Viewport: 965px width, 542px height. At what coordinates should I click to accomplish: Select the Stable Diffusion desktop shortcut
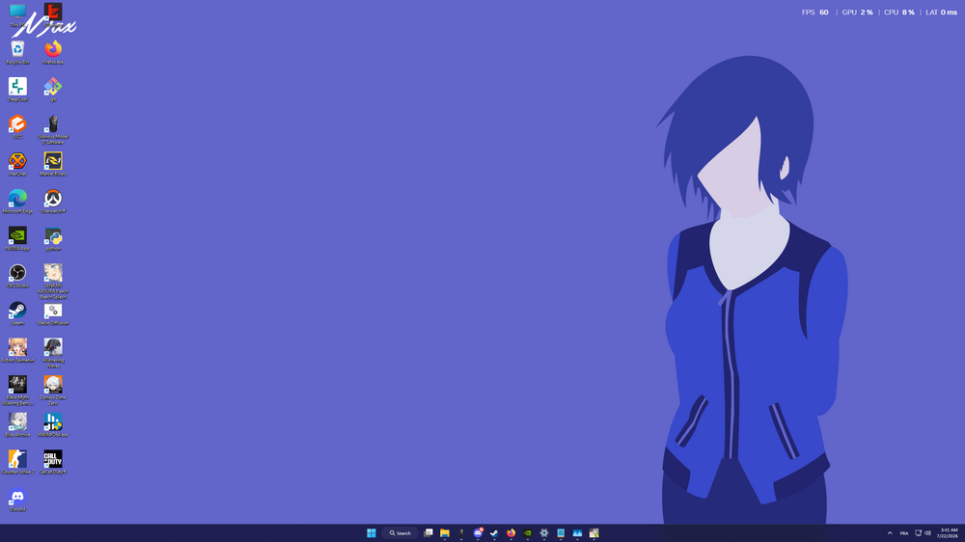(53, 313)
